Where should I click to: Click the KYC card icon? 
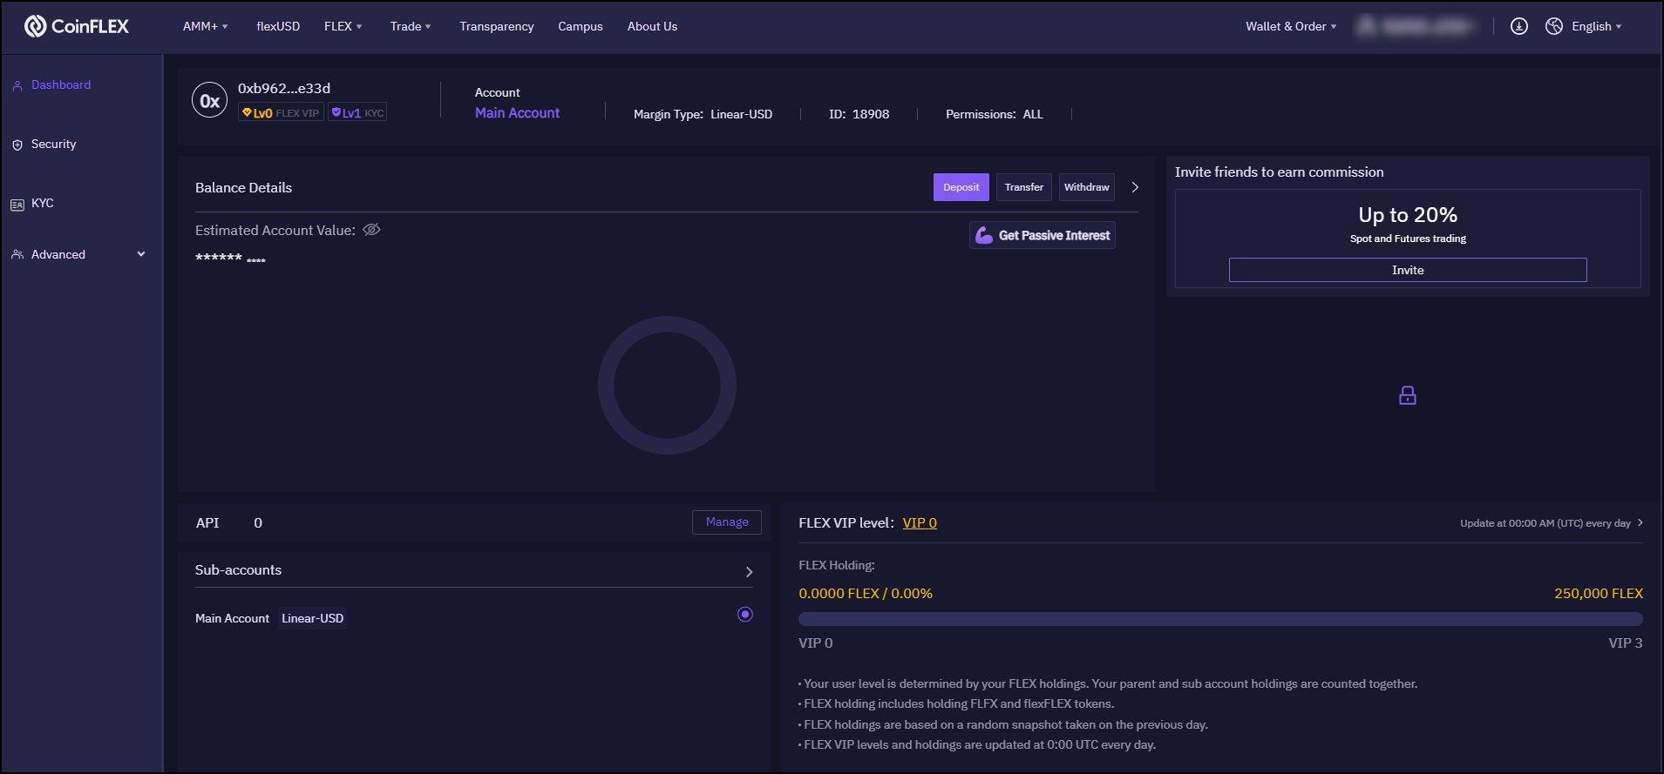[17, 205]
